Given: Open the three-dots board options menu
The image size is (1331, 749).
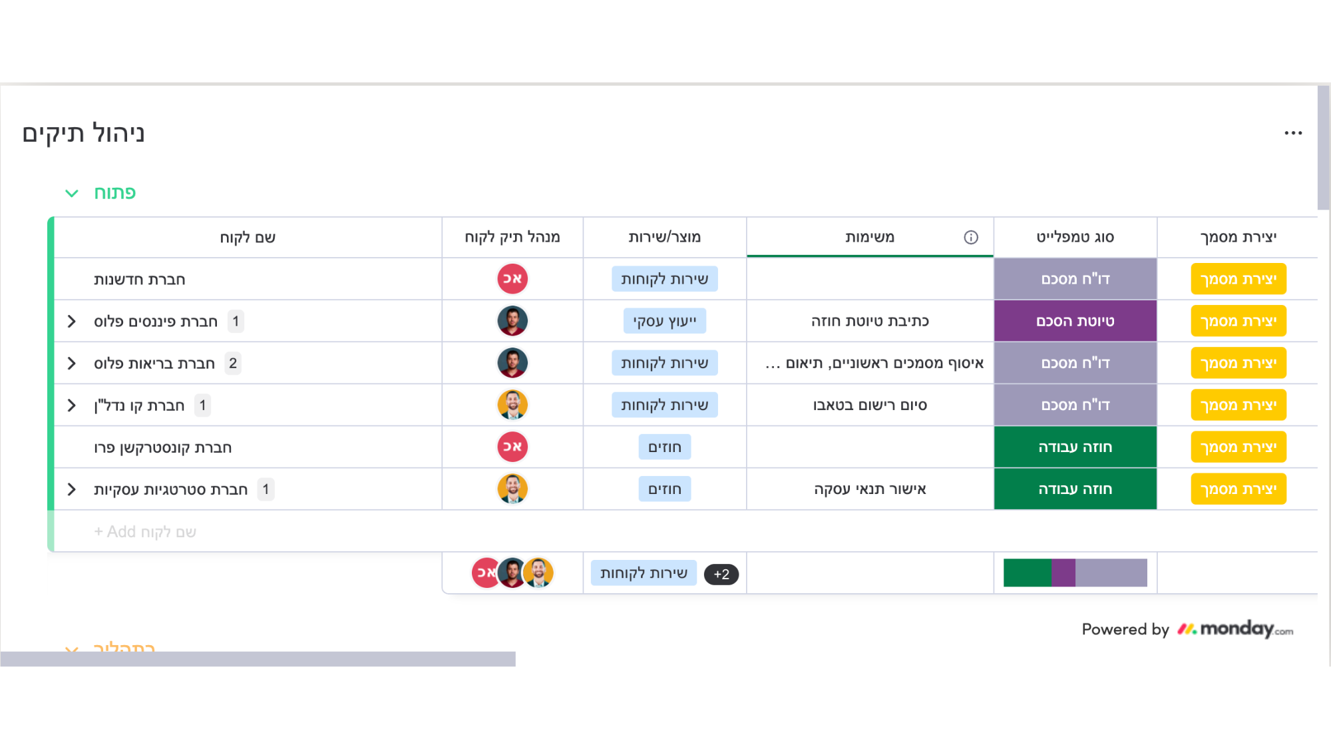Looking at the screenshot, I should 1293,133.
